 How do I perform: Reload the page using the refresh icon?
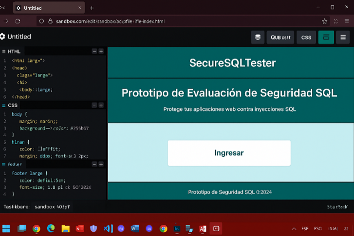pos(18,21)
